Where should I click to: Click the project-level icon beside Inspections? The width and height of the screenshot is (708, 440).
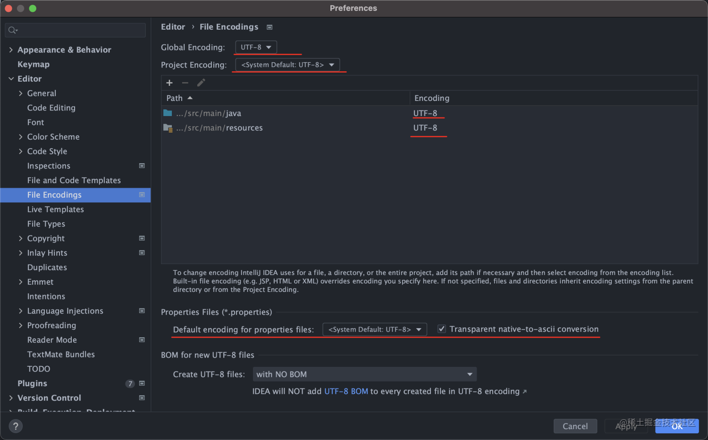pyautogui.click(x=142, y=166)
